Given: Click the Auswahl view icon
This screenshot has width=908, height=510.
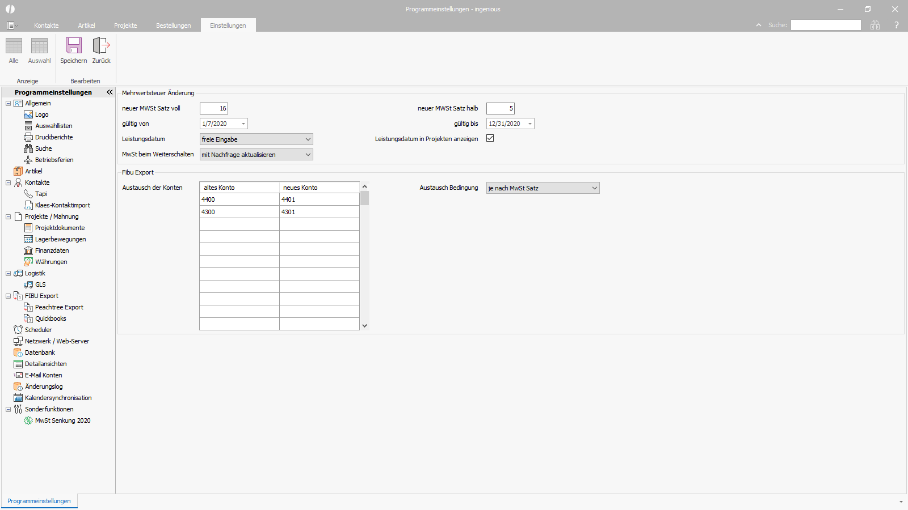Looking at the screenshot, I should click(x=39, y=45).
